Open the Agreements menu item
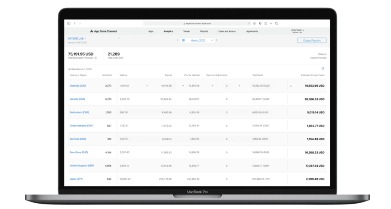 click(252, 31)
